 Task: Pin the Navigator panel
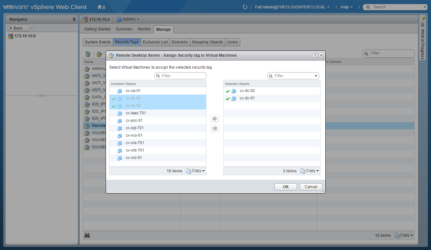pyautogui.click(x=74, y=19)
